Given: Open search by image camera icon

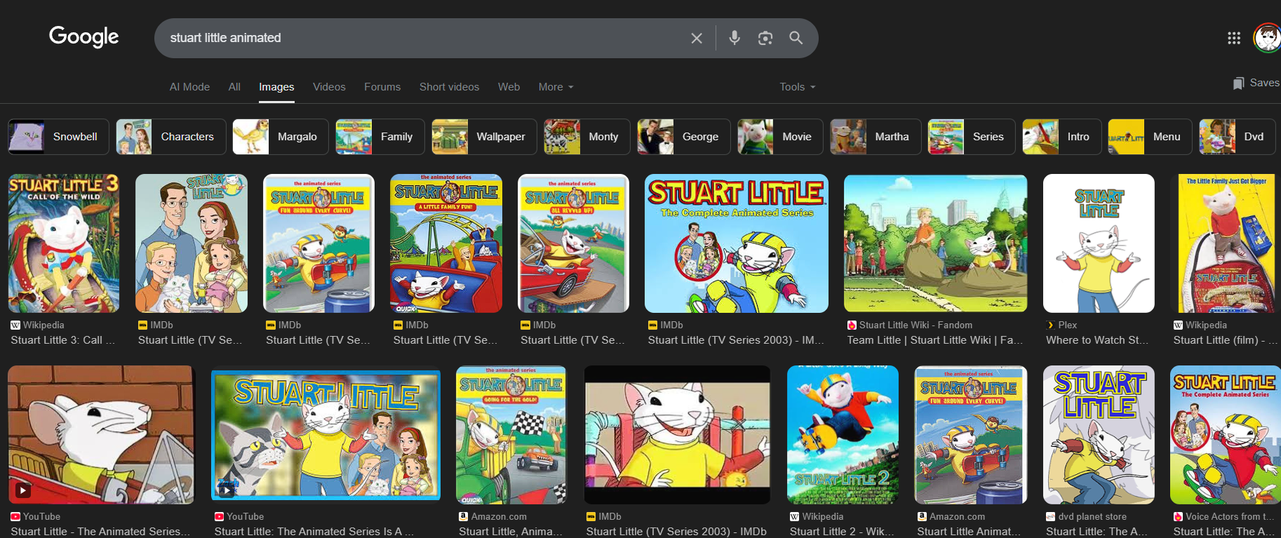Looking at the screenshot, I should [765, 38].
